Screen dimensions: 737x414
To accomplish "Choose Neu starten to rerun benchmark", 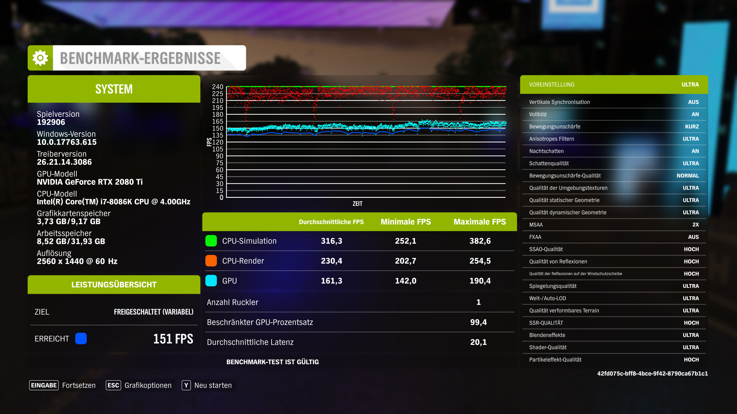I will (213, 385).
